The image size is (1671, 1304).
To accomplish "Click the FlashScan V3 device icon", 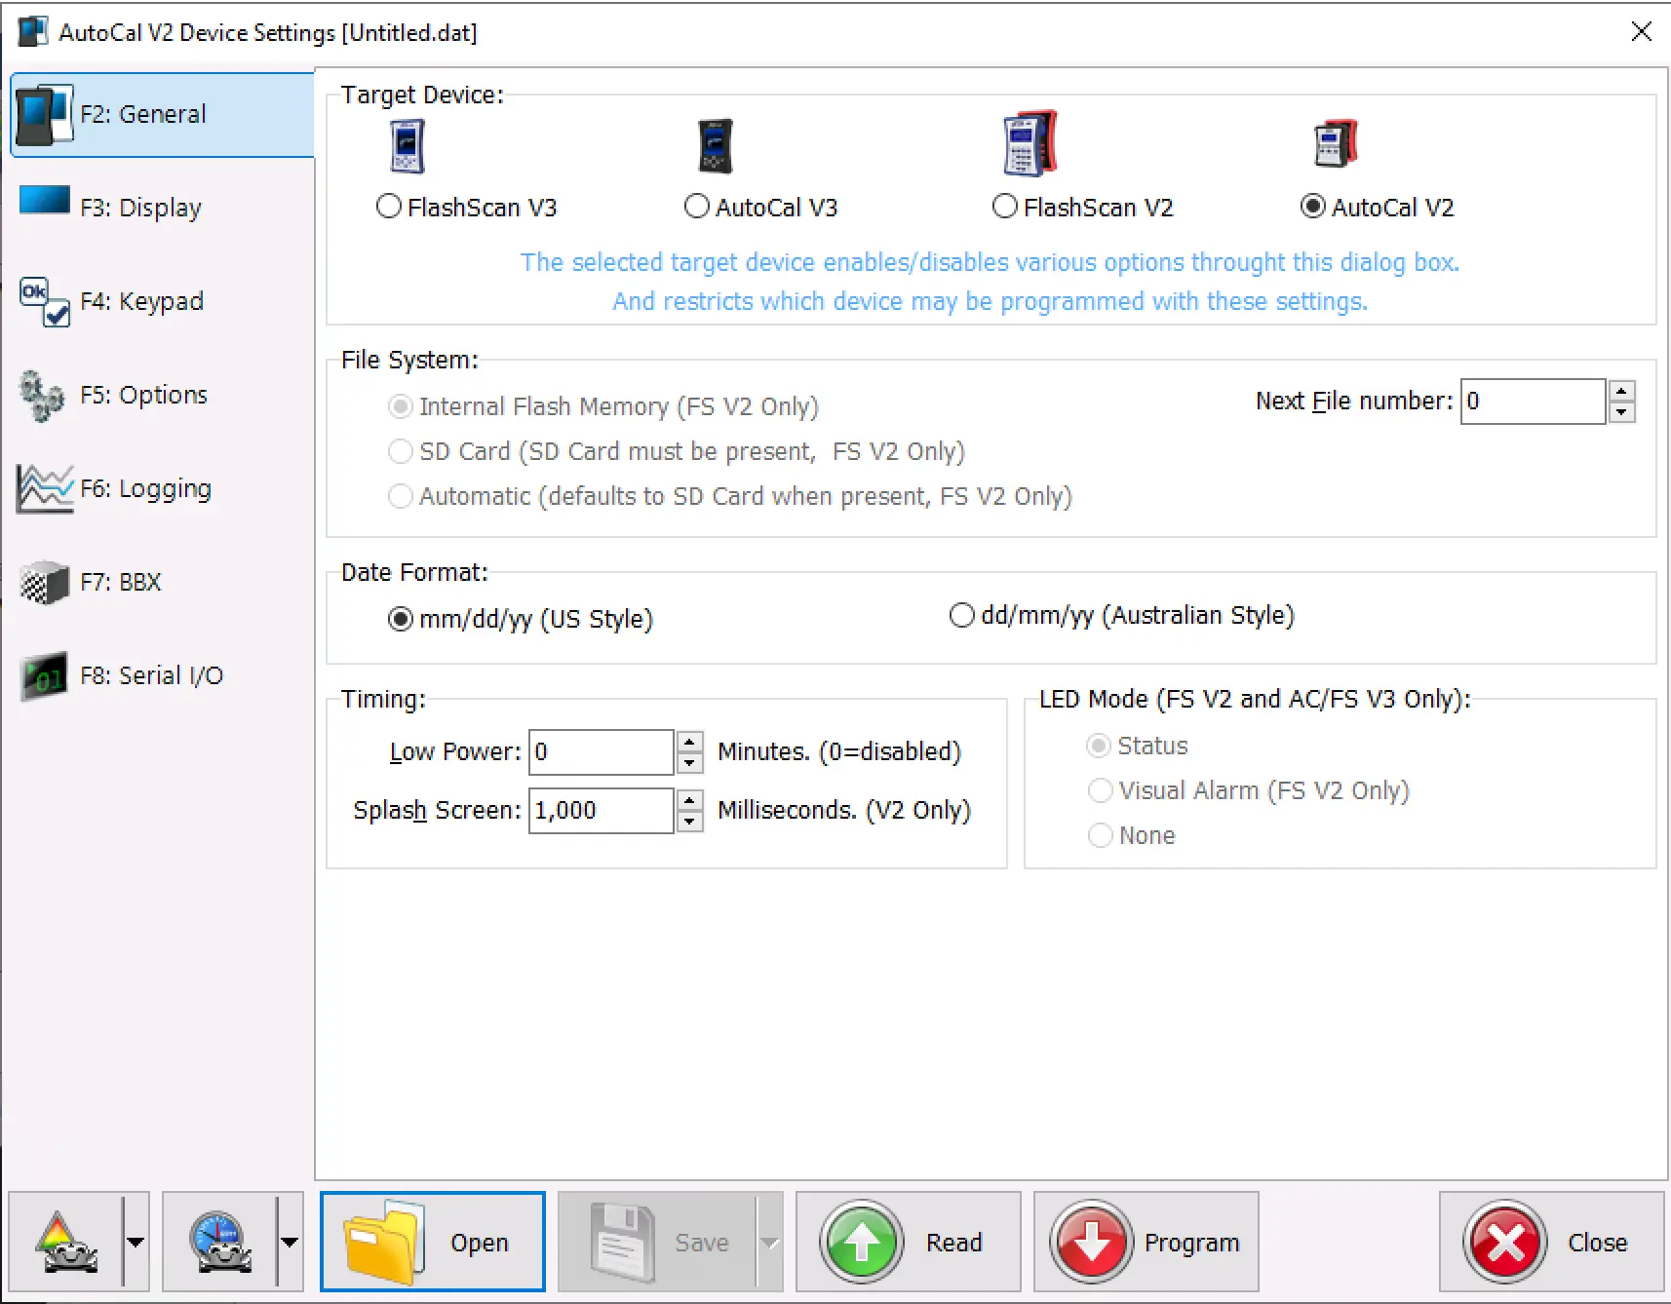I will point(407,146).
